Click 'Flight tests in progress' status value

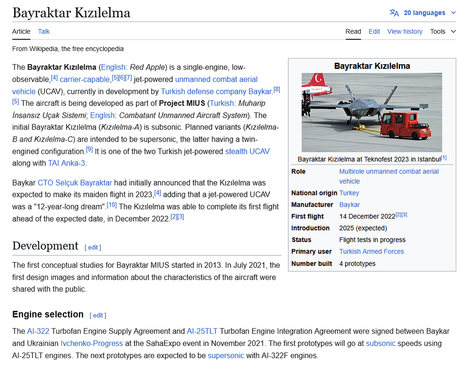[372, 240]
